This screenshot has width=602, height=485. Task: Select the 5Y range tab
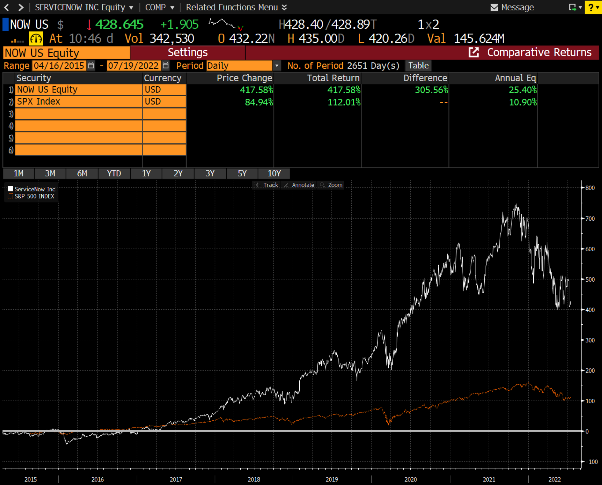pyautogui.click(x=242, y=174)
